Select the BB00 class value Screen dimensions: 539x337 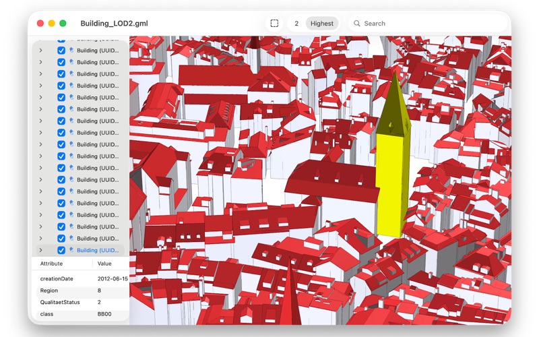[x=104, y=314]
